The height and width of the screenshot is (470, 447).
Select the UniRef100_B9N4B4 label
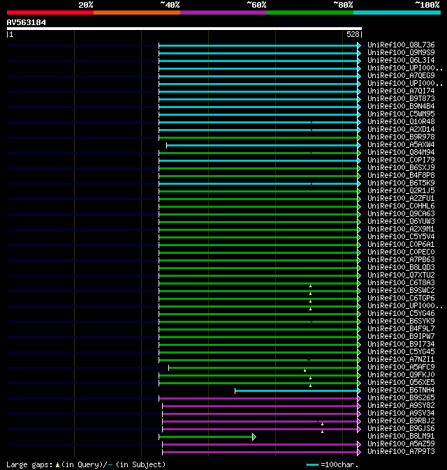pos(401,107)
